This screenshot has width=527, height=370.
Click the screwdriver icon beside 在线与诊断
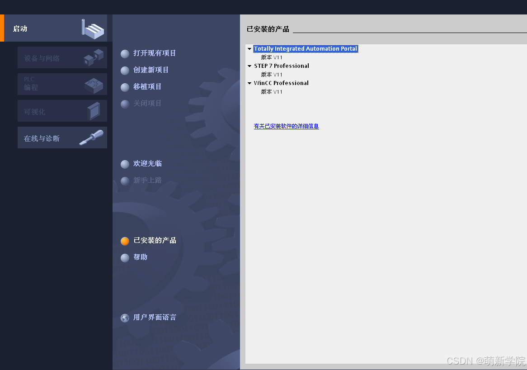91,138
